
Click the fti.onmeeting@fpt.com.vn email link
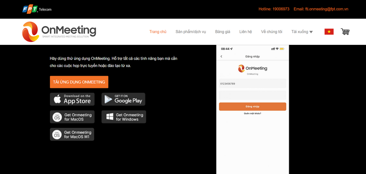327,9
